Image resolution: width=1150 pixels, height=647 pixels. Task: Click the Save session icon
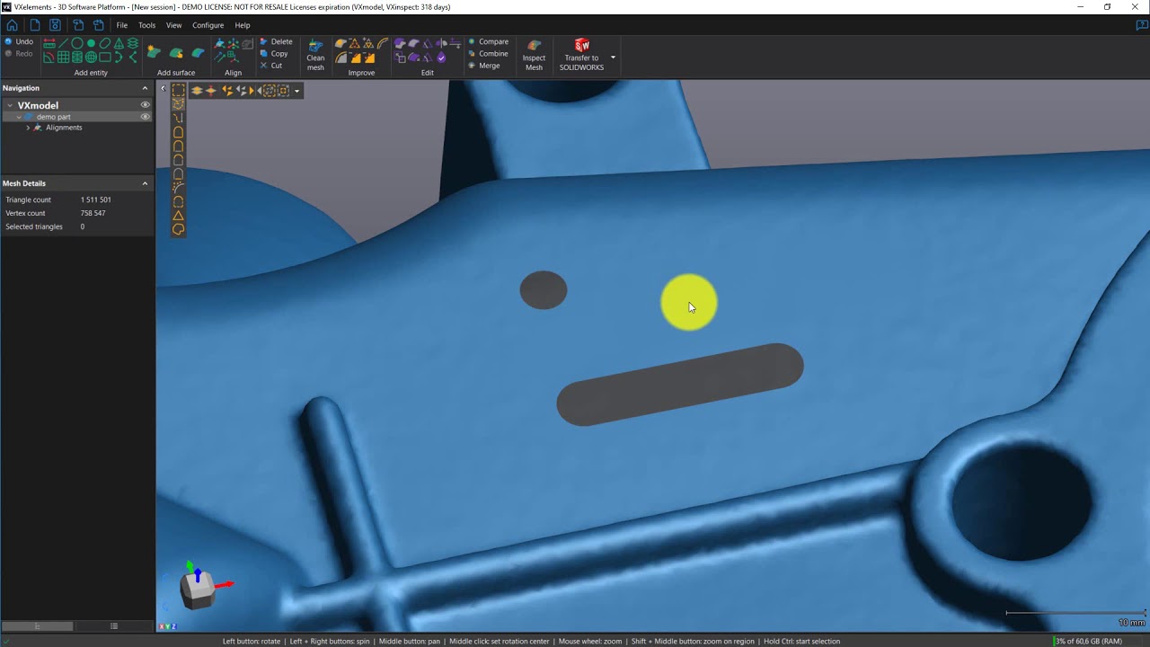coord(55,25)
